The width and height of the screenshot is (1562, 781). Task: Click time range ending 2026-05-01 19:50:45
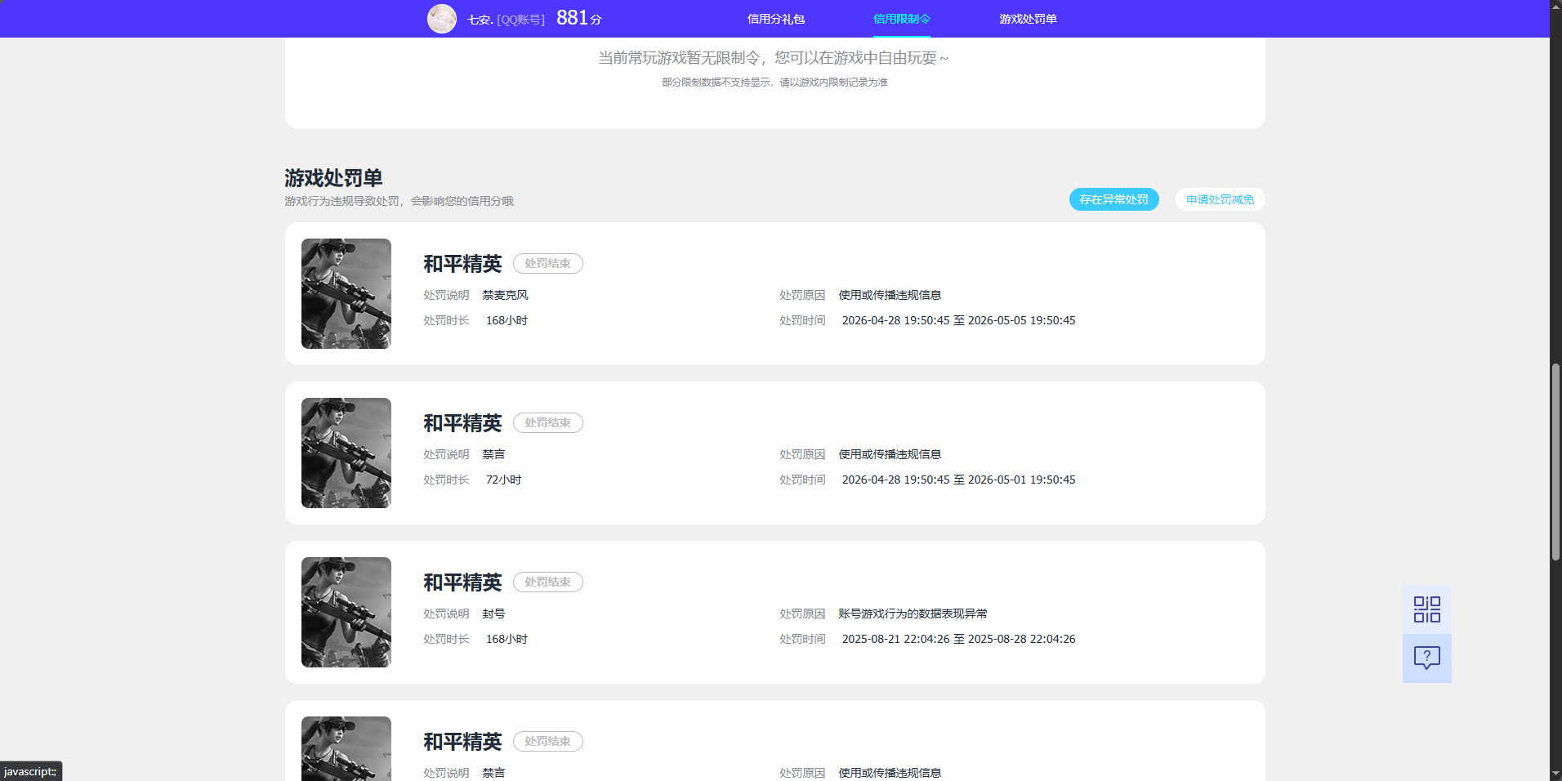point(958,480)
